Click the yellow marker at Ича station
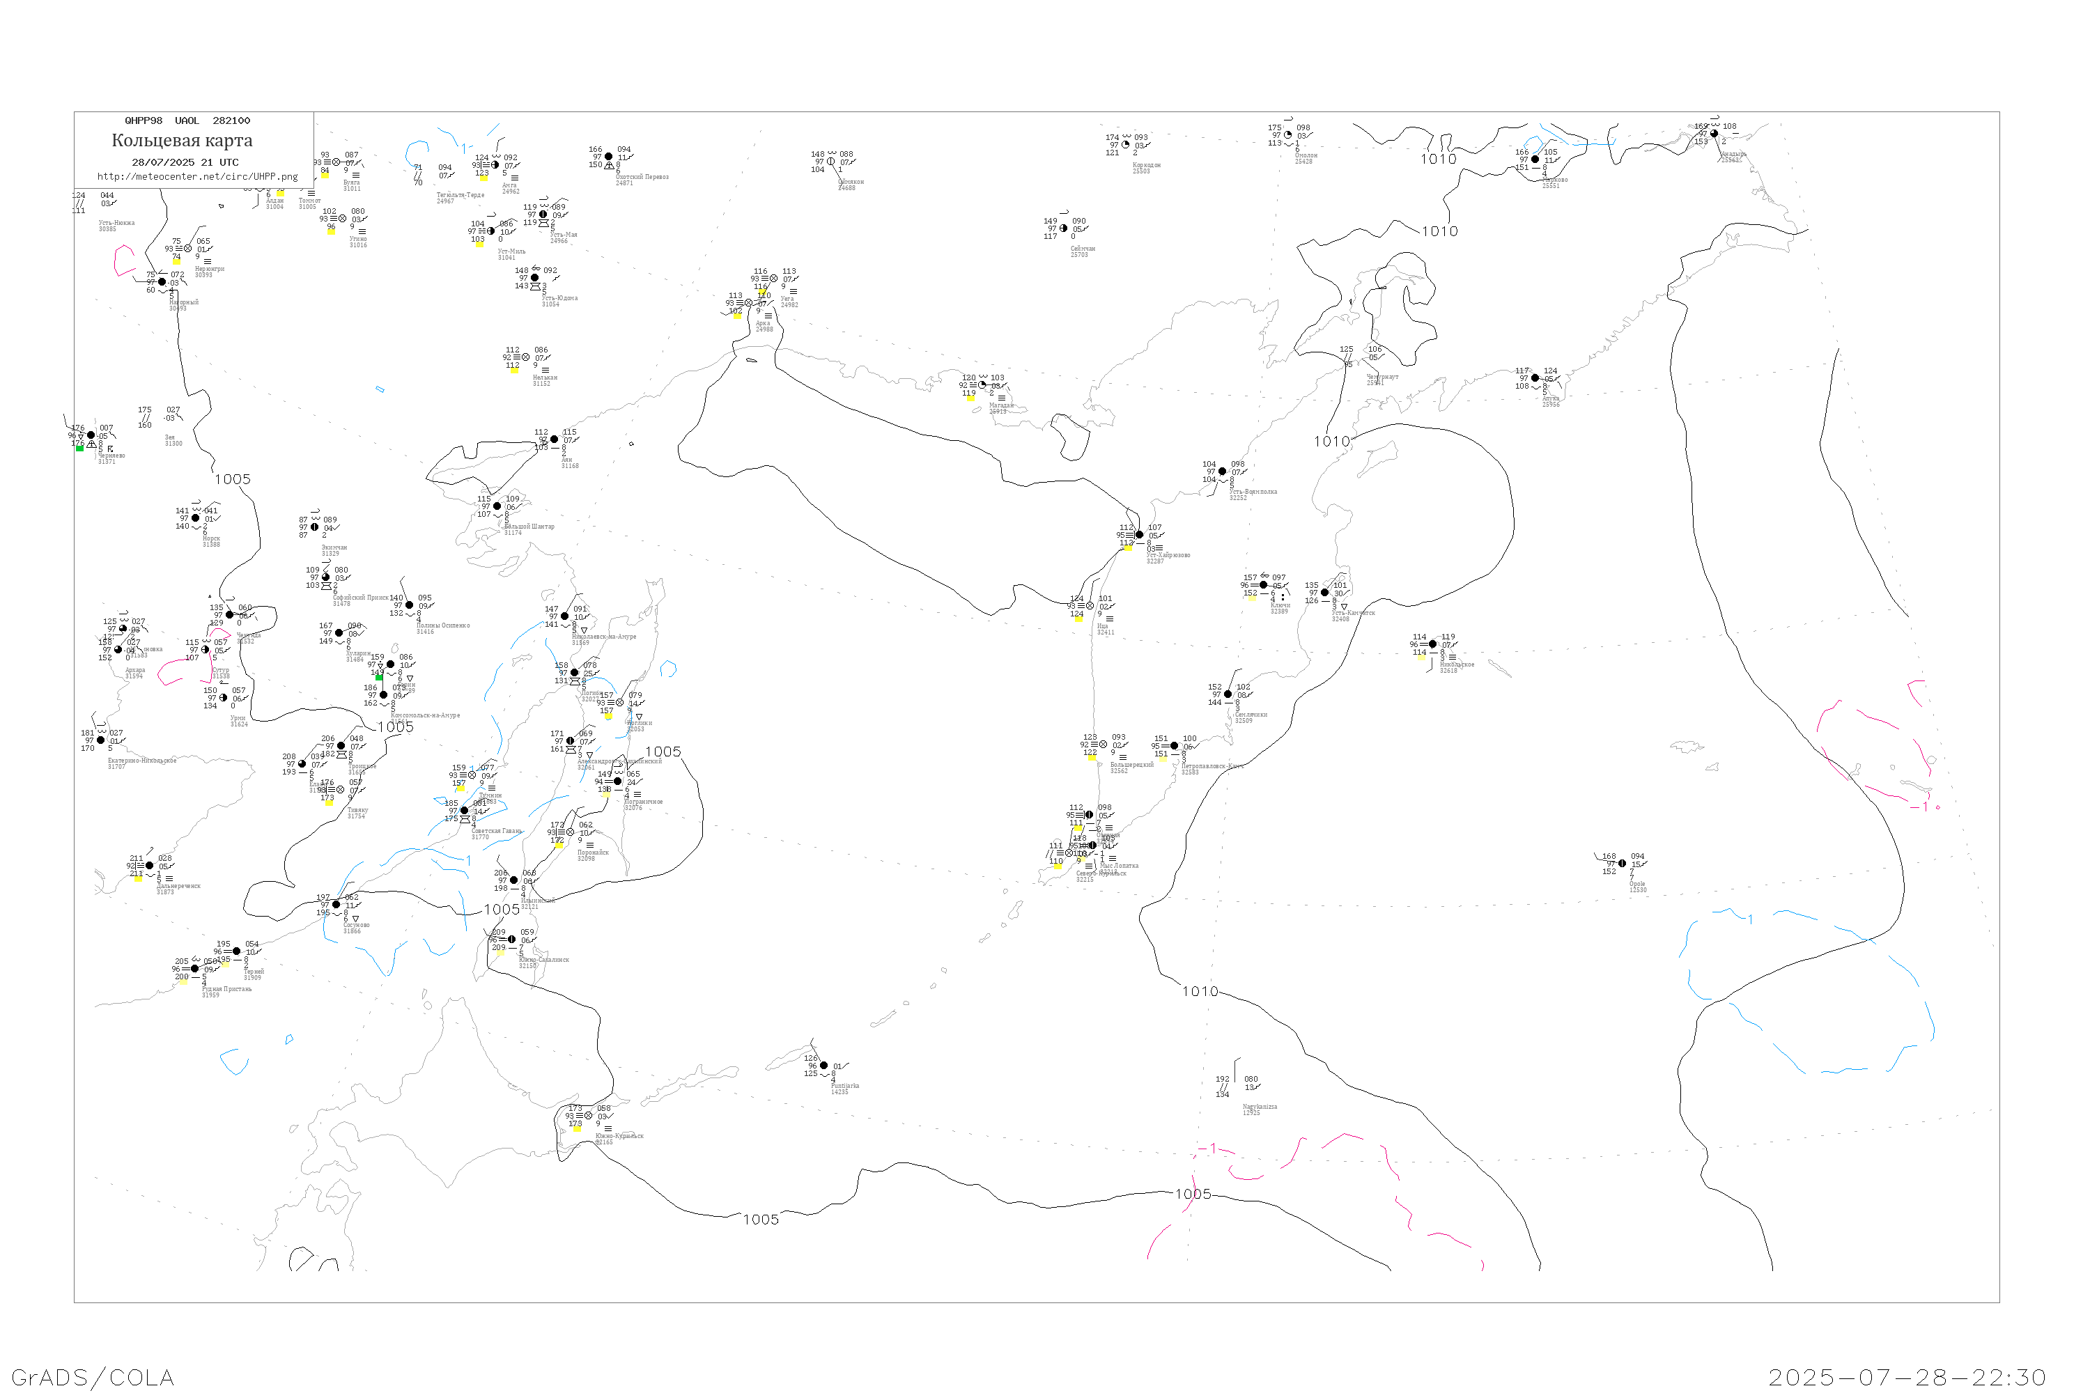Screen dimensions: 2090x1393 [x=1078, y=619]
